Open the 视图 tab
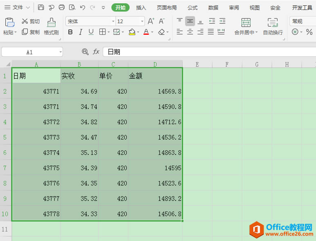 (x=255, y=8)
